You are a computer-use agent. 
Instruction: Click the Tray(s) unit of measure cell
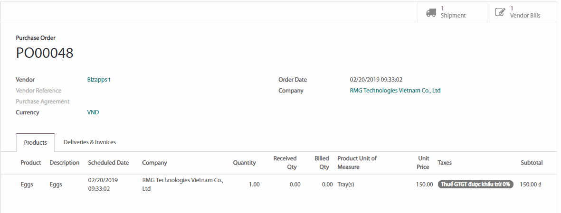(x=346, y=185)
